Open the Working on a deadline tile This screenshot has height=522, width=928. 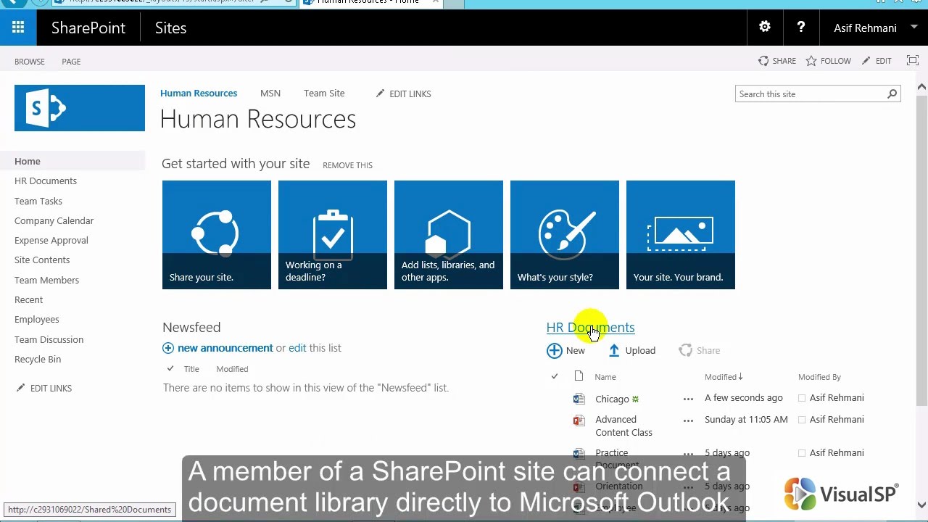pos(333,235)
